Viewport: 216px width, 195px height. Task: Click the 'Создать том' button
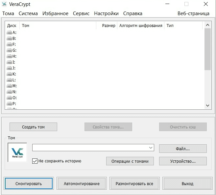click(x=33, y=127)
